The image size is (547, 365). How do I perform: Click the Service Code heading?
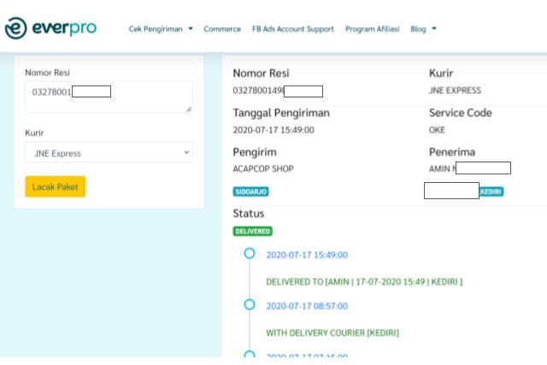[x=461, y=113]
